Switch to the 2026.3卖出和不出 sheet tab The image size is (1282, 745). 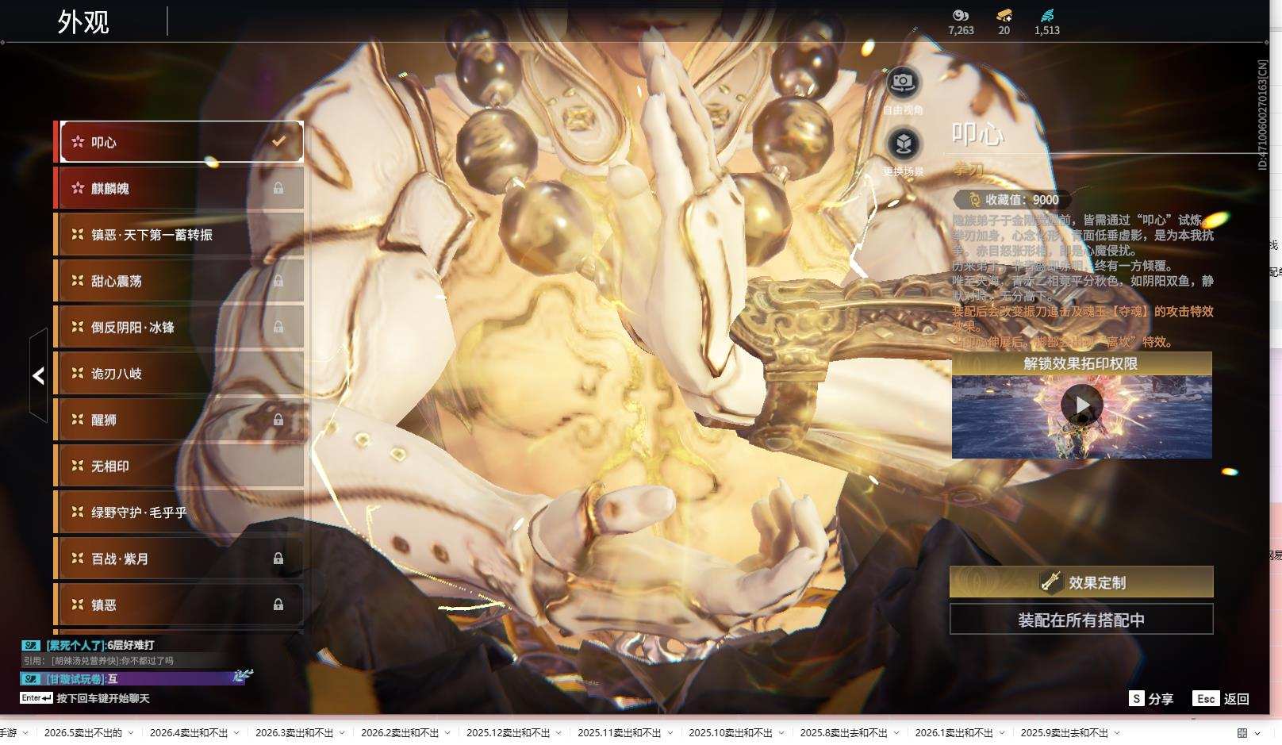[x=294, y=733]
